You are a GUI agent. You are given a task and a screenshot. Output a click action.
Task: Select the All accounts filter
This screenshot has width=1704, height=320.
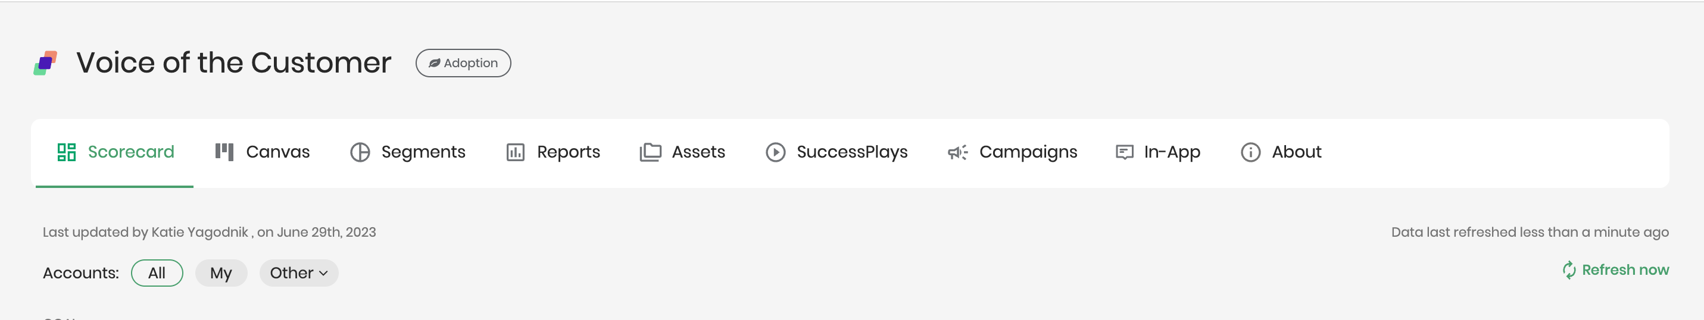point(157,273)
